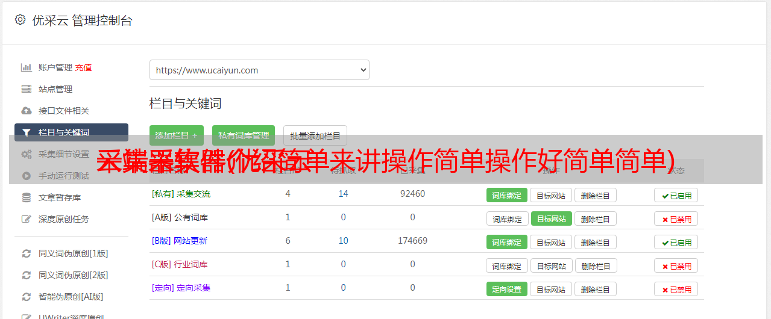Click 定向设置 for 定向采集 row
771x319 pixels.
coord(507,289)
